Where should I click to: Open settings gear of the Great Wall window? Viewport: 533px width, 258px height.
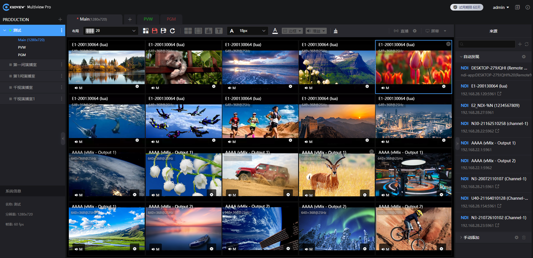pyautogui.click(x=367, y=140)
